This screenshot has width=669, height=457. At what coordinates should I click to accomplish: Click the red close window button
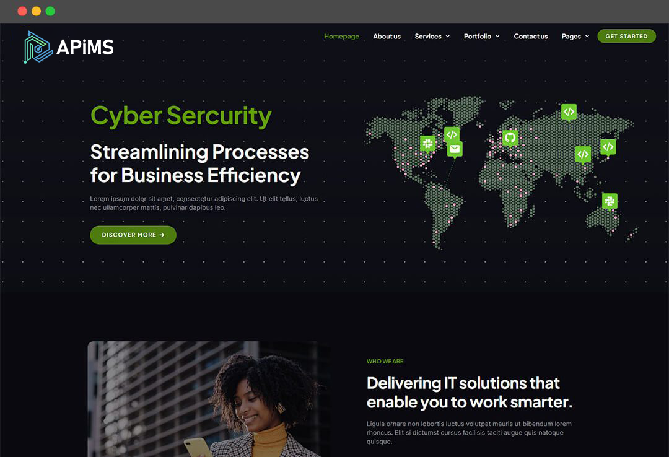click(x=22, y=11)
